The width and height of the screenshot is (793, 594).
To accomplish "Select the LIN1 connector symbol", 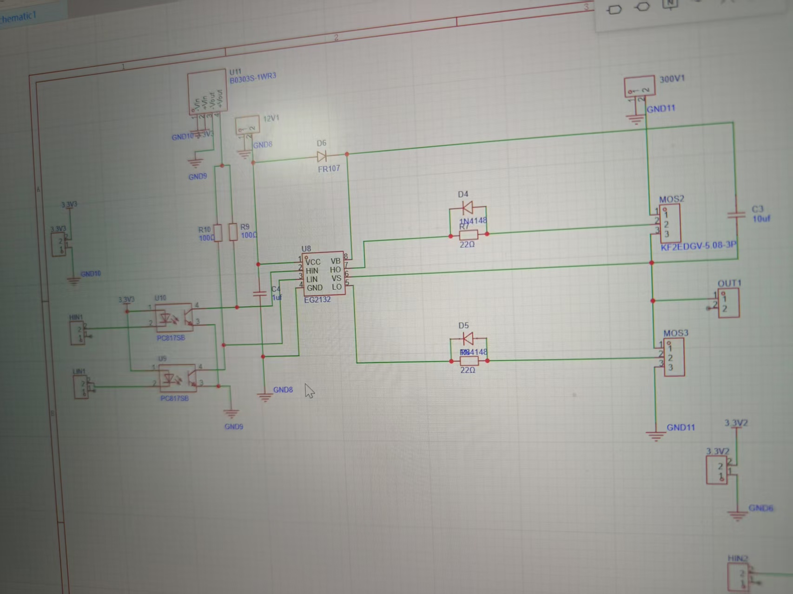I will click(81, 386).
